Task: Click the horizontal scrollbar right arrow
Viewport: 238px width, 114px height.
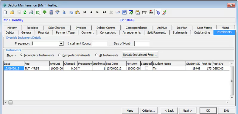Action: 227,102
